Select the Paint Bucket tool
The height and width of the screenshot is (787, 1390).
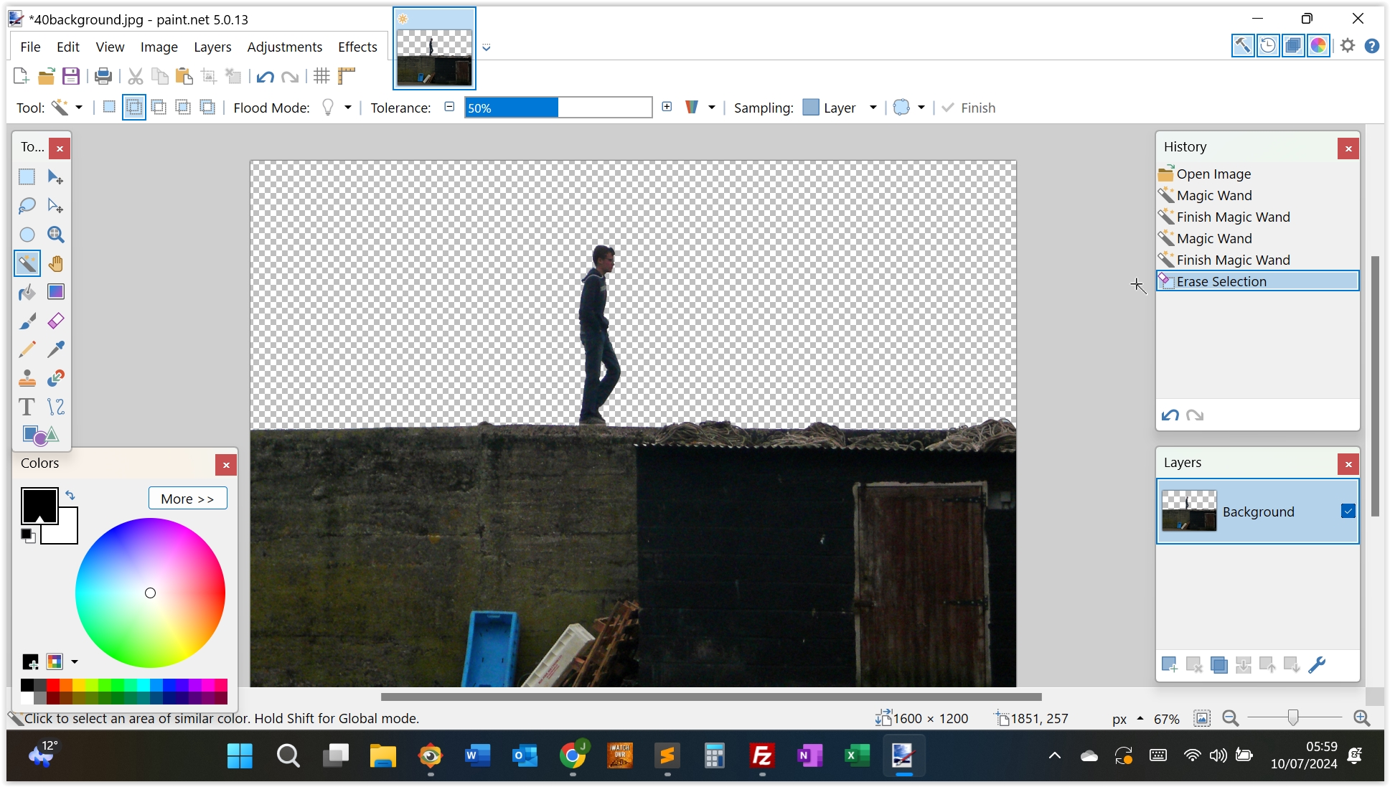tap(27, 292)
